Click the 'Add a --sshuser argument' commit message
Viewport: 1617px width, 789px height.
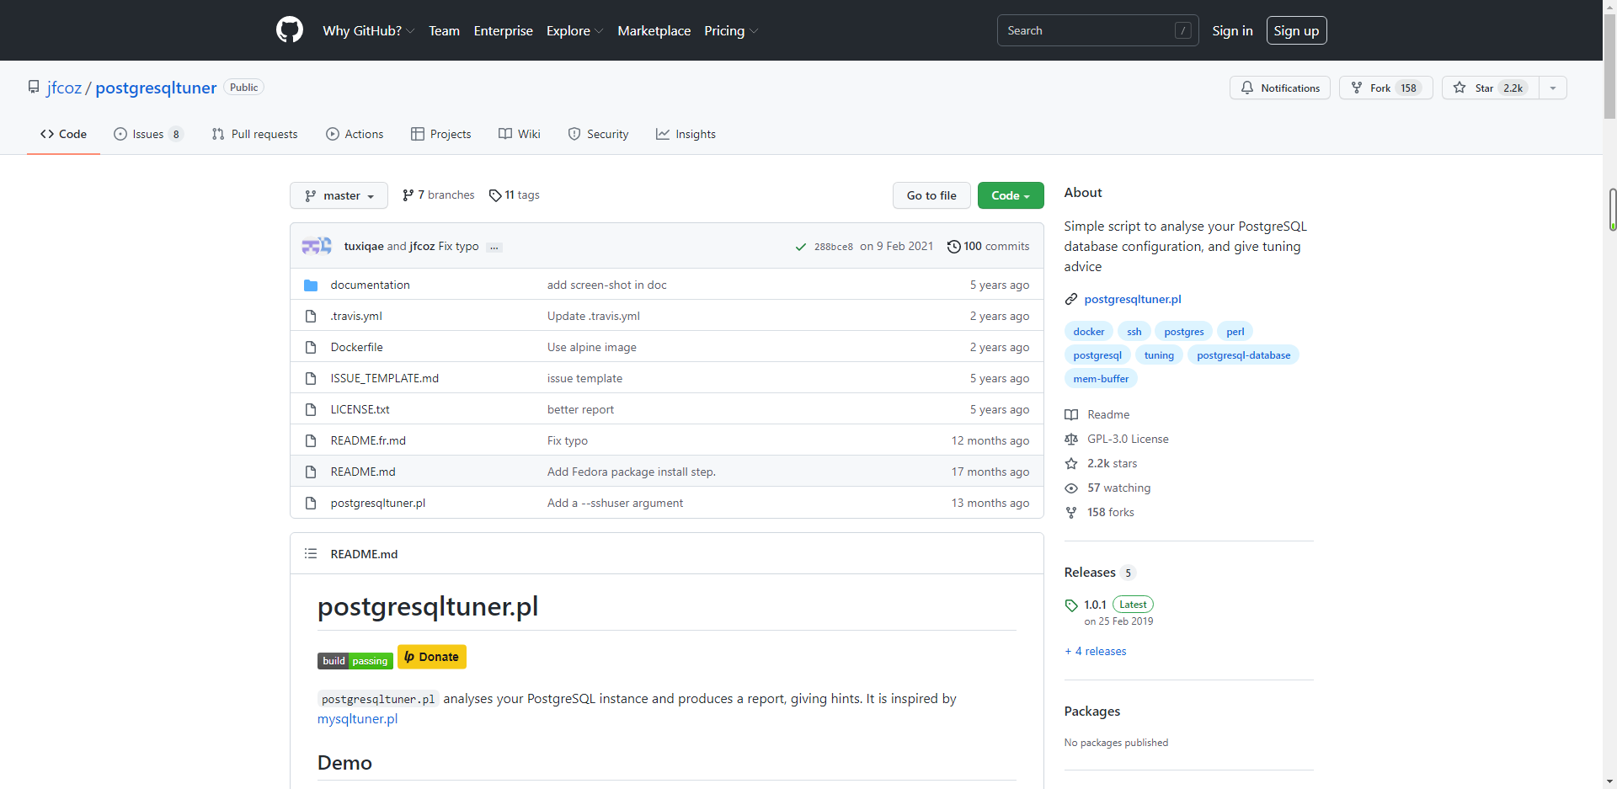point(615,503)
